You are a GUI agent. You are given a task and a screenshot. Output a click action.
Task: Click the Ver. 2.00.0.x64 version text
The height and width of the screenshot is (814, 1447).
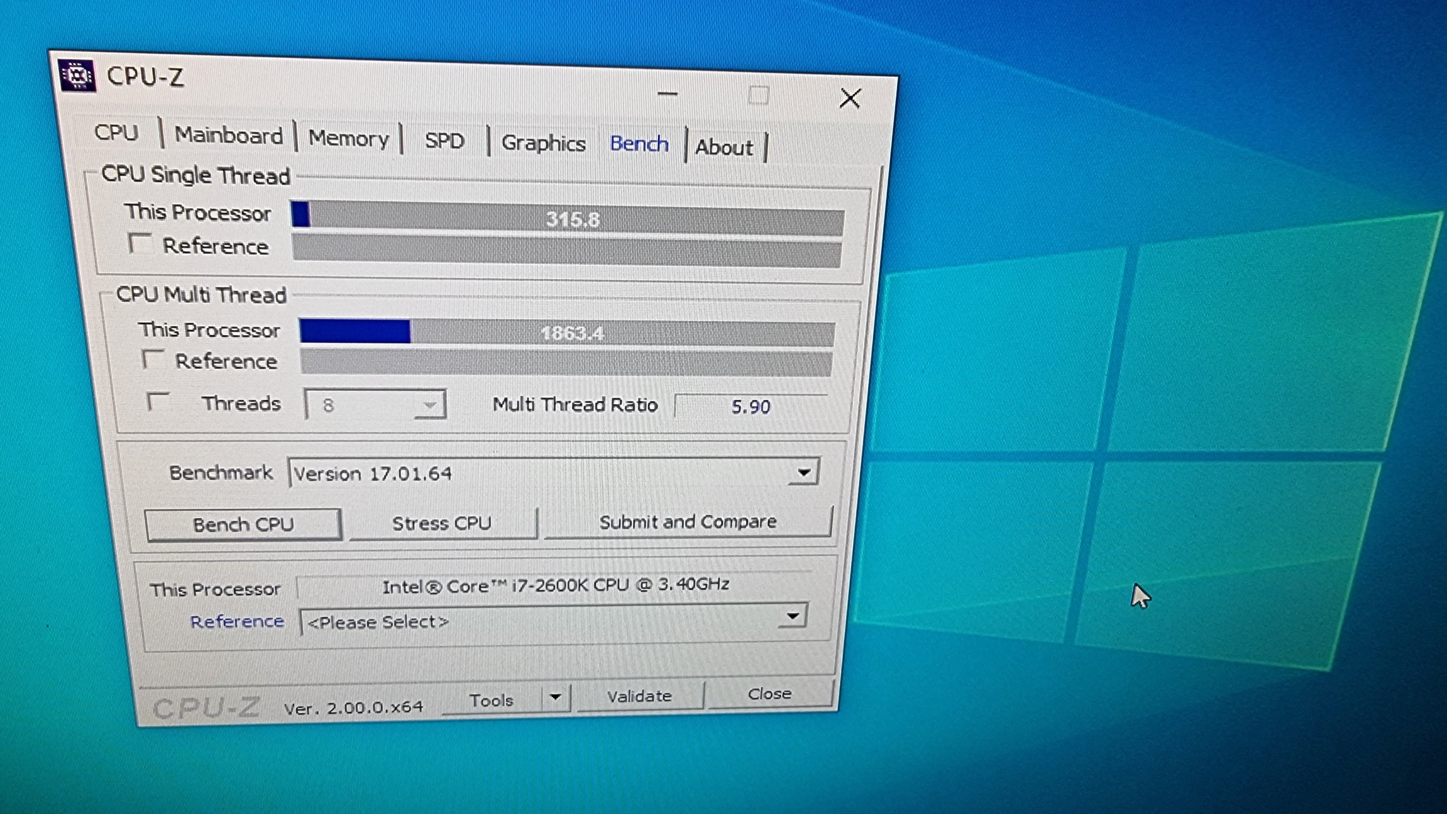[x=353, y=707]
